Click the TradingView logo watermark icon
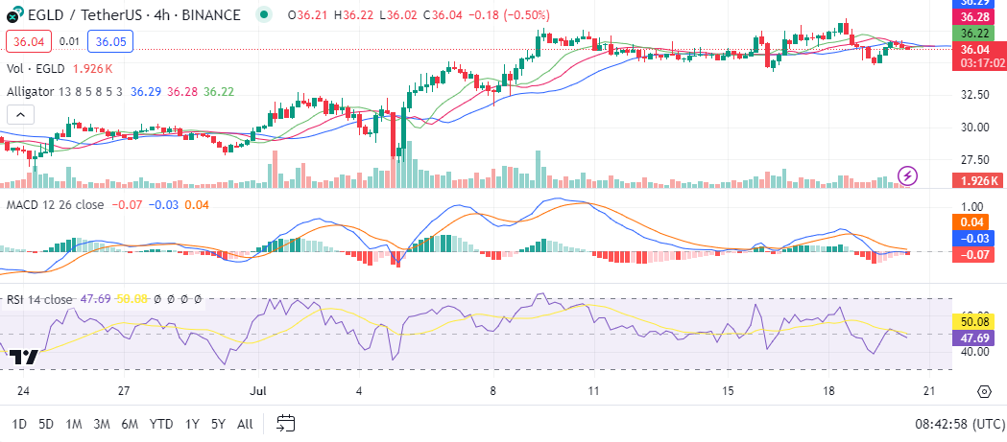1007x442 pixels. pos(26,358)
